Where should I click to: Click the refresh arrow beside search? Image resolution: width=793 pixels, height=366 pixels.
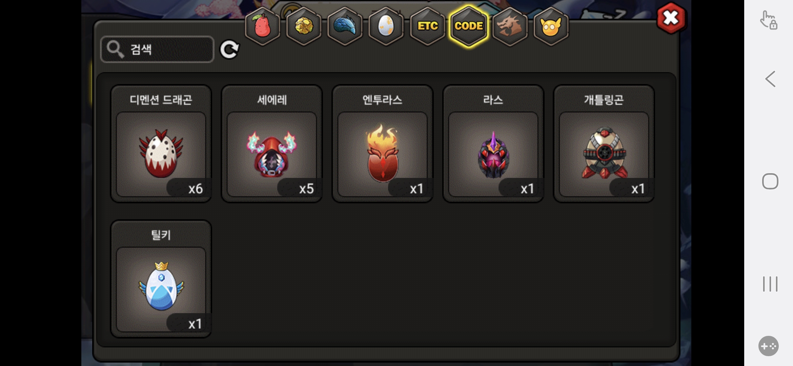pyautogui.click(x=229, y=50)
